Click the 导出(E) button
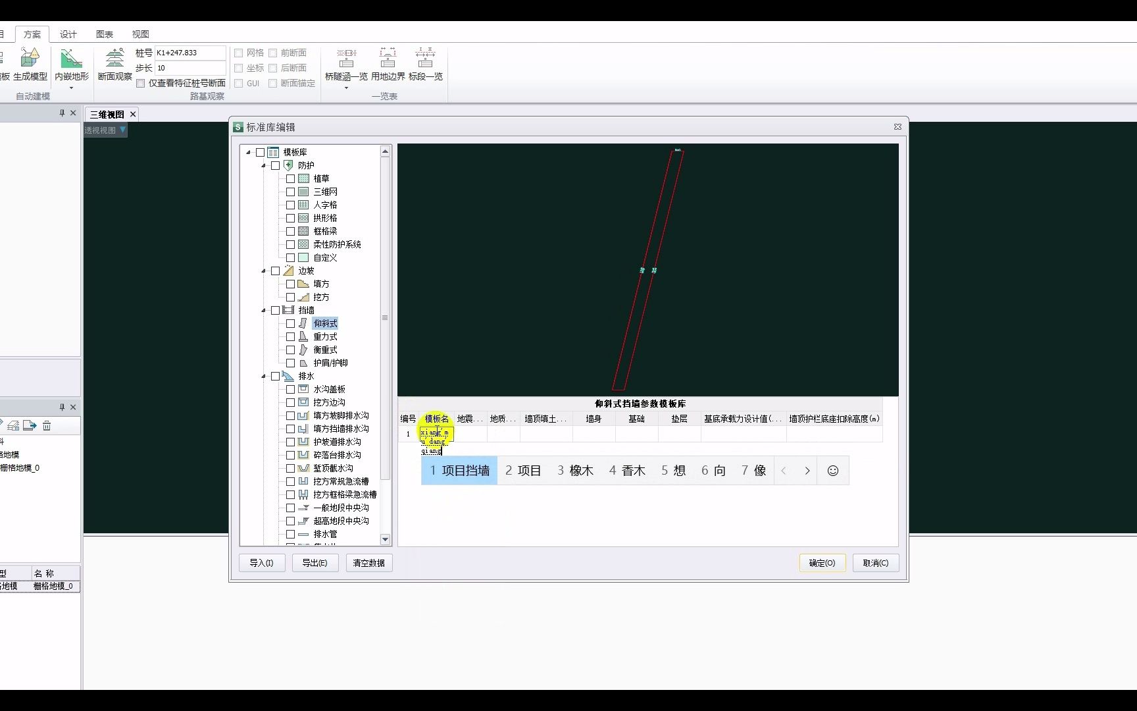 click(x=315, y=563)
